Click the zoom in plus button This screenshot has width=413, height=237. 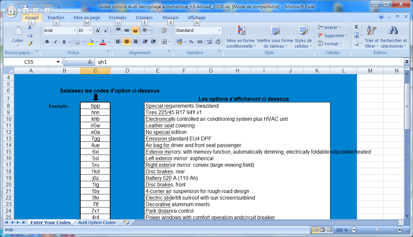[x=400, y=230]
